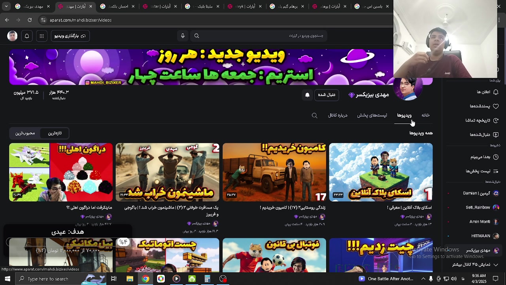The width and height of the screenshot is (506, 285).
Task: Open the دراگون اهلی video thumbnail
Action: tap(61, 172)
